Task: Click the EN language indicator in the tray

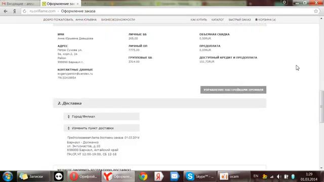Action: pos(256,176)
